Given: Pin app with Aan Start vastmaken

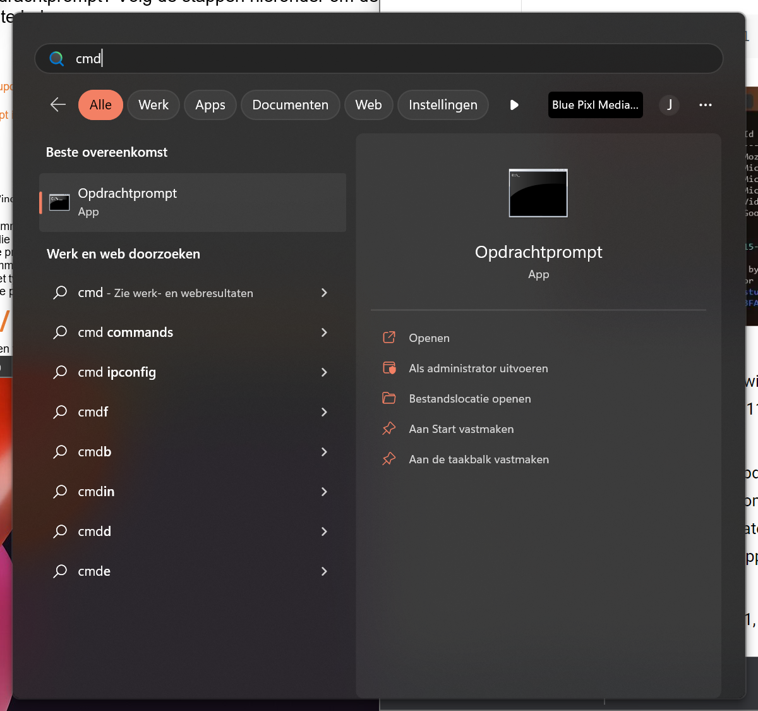Looking at the screenshot, I should click(461, 429).
